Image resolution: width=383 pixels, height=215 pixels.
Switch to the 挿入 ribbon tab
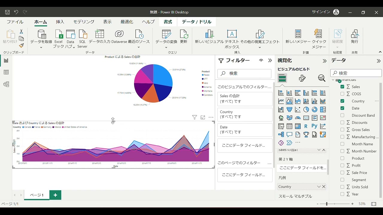[x=60, y=22]
